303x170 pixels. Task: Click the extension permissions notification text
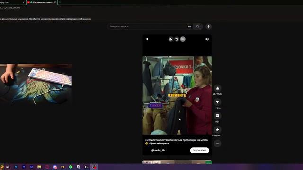45,19
